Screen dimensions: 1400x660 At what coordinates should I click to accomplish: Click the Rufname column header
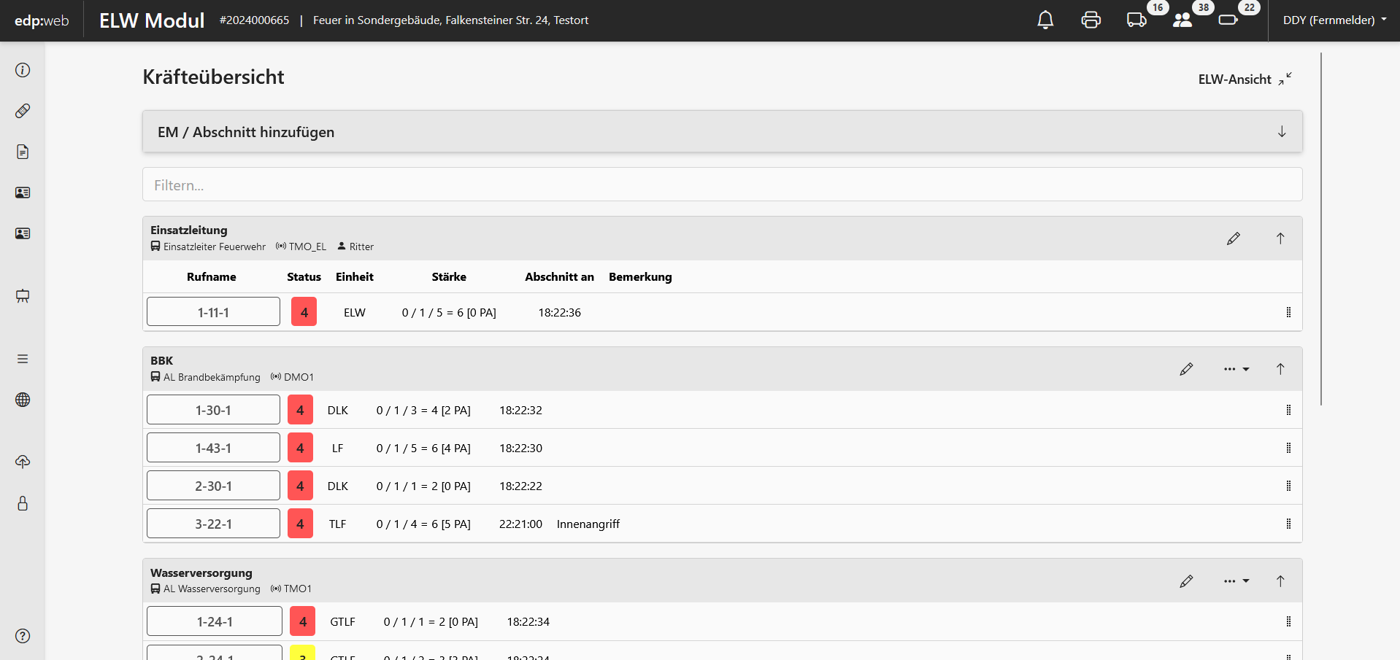212,276
